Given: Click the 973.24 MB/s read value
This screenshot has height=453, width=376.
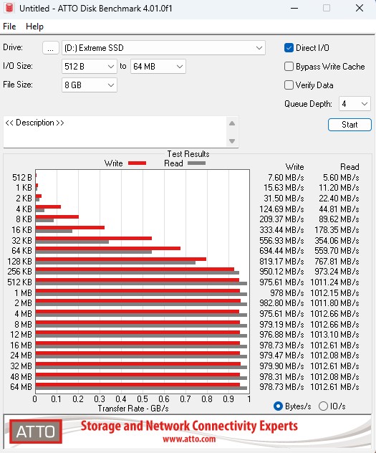Looking at the screenshot, I should pos(337,272).
